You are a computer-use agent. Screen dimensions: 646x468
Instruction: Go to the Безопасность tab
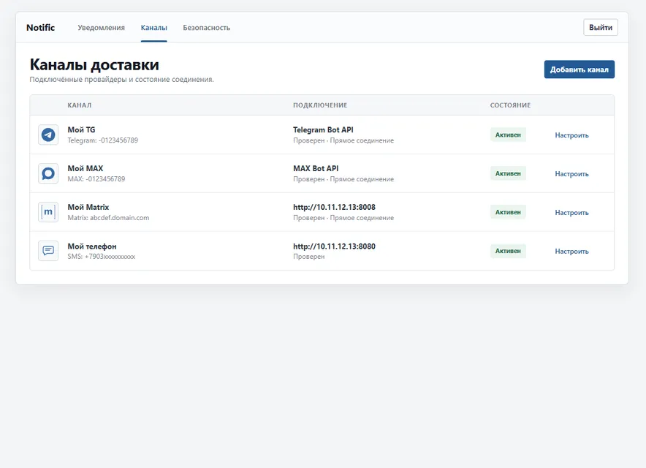pos(206,28)
